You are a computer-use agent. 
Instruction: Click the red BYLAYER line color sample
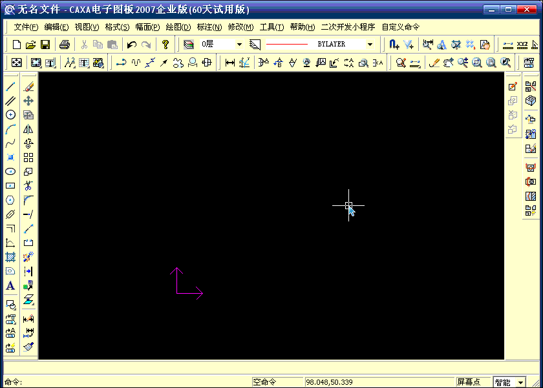(287, 45)
